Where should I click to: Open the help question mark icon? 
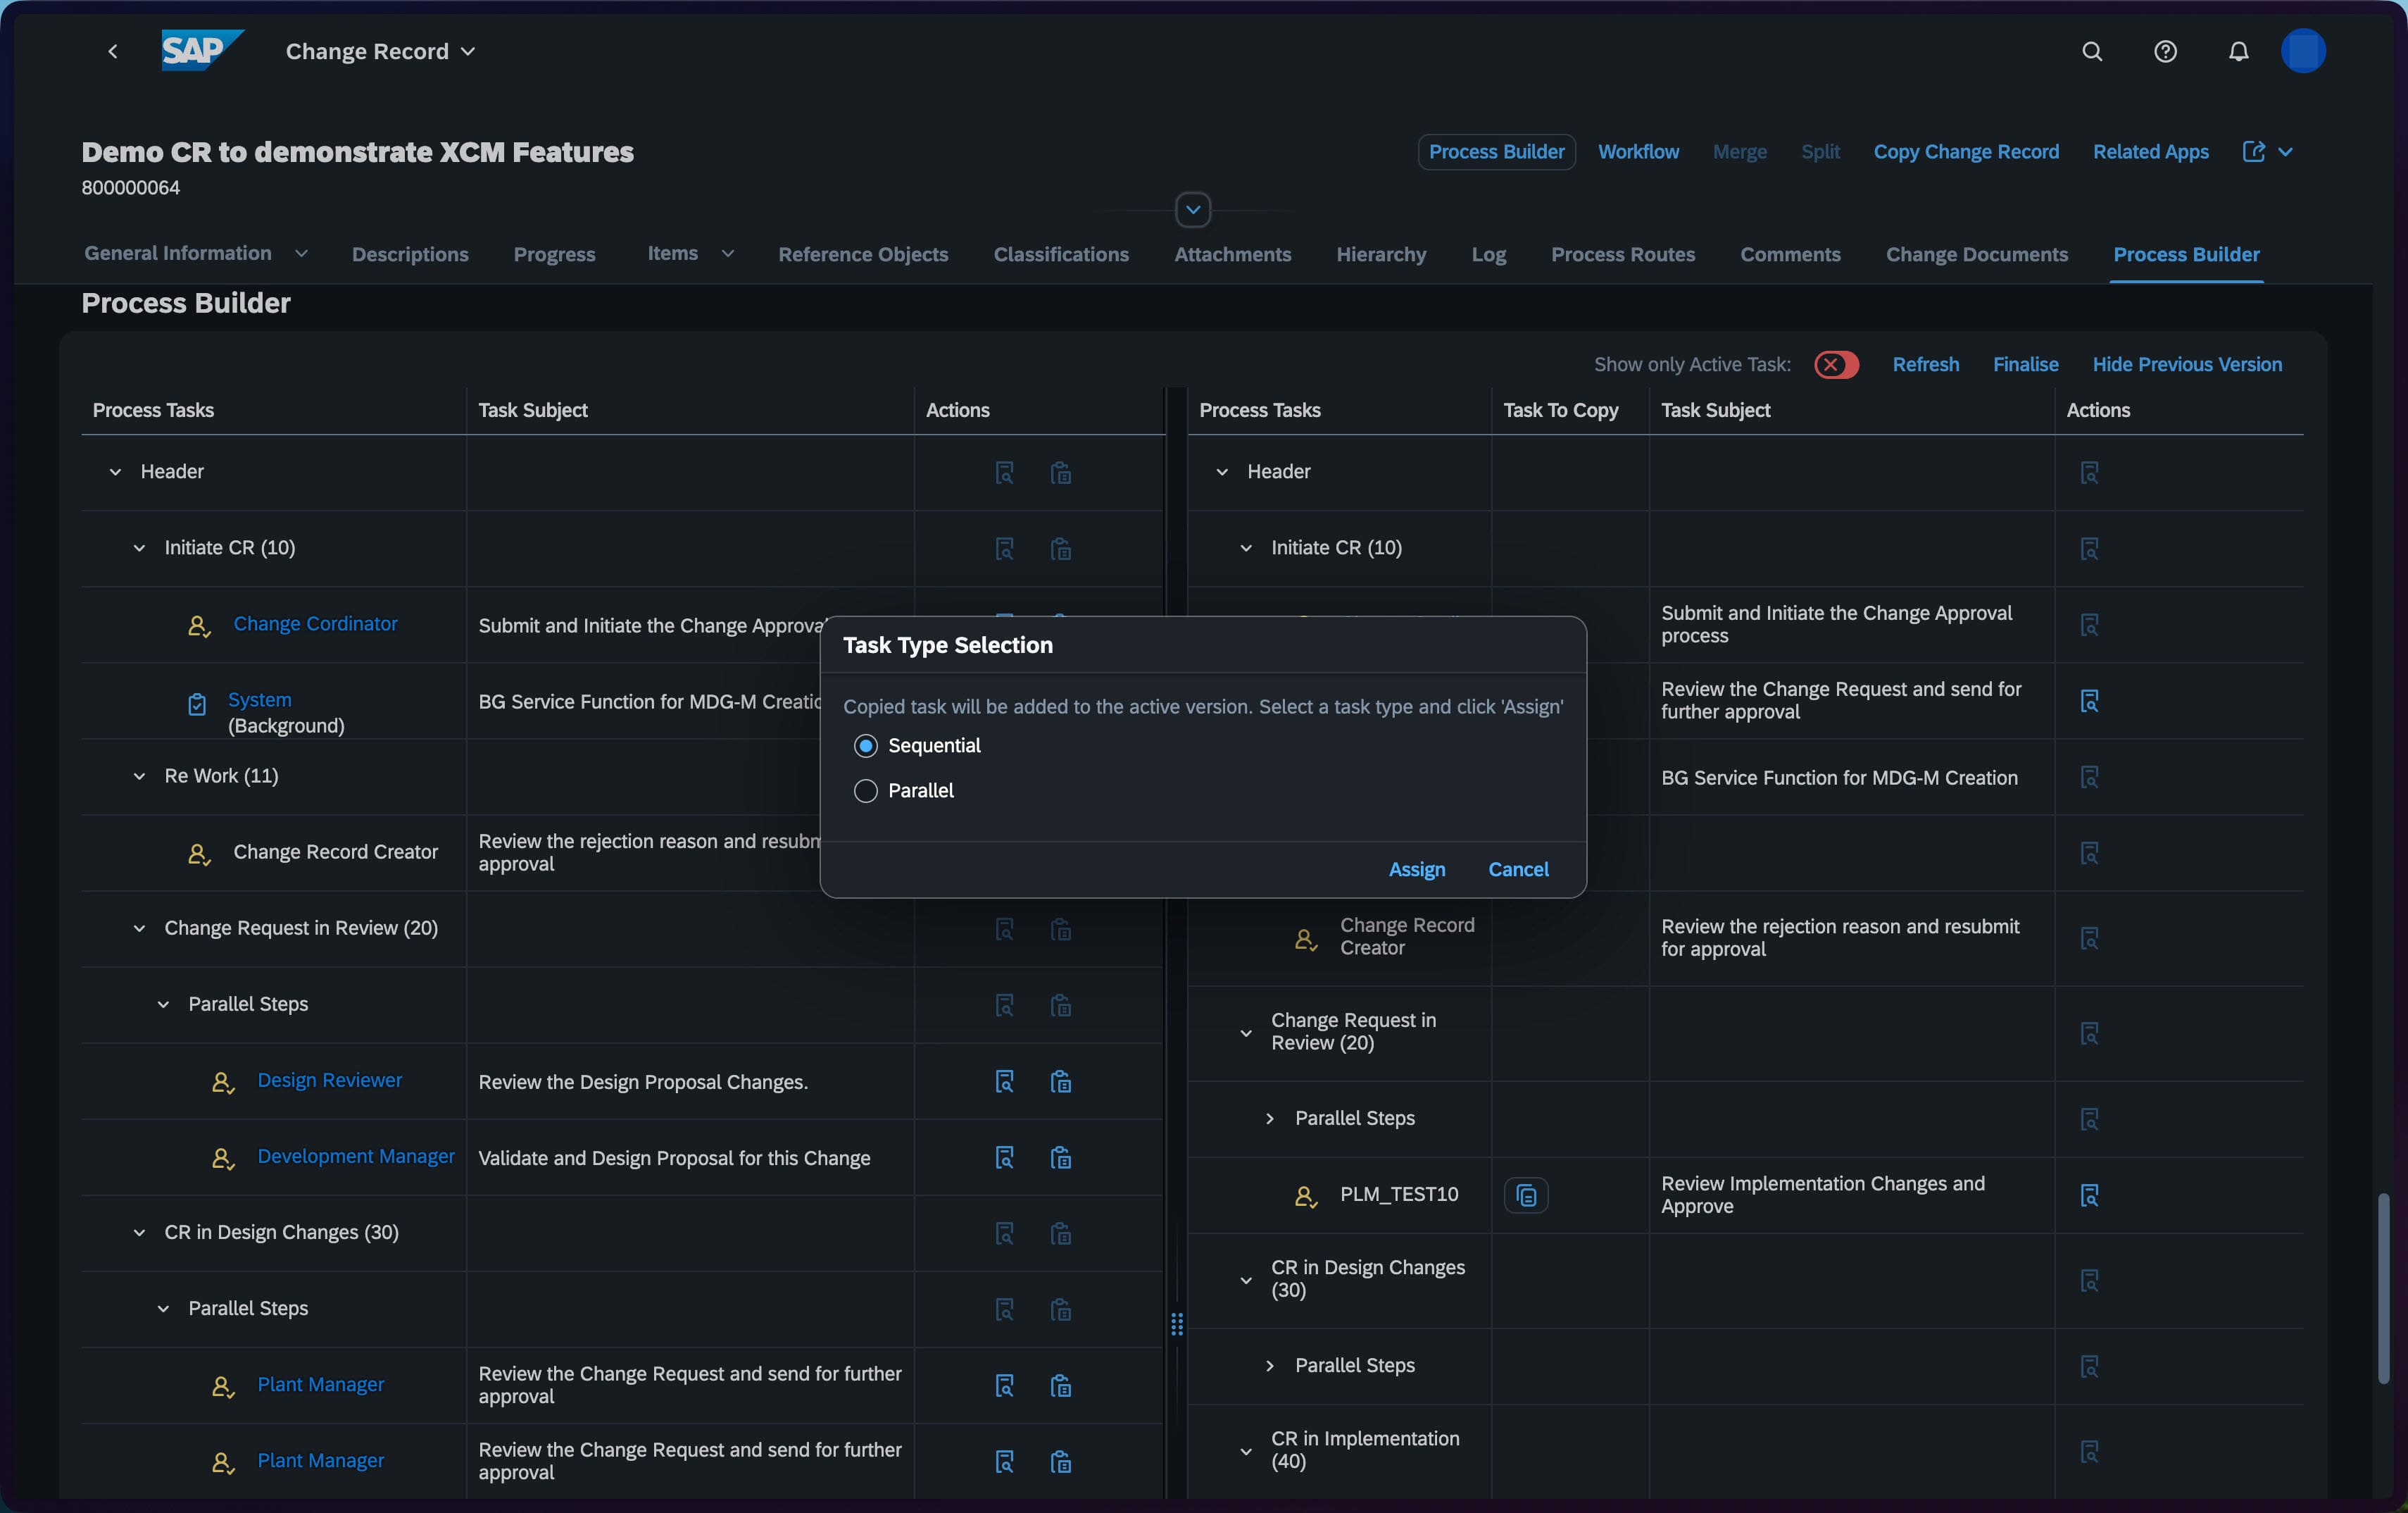[x=2165, y=51]
